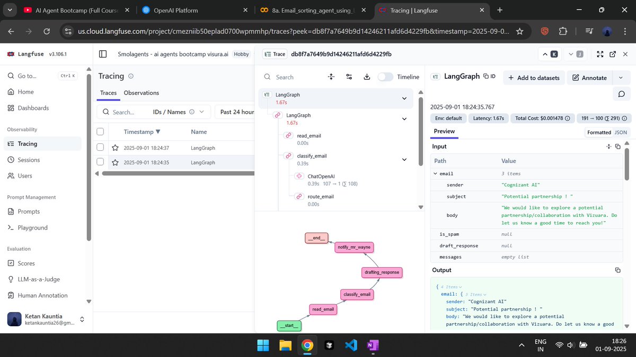Open OneNote from taskbar
The image size is (636, 357).
[373, 345]
